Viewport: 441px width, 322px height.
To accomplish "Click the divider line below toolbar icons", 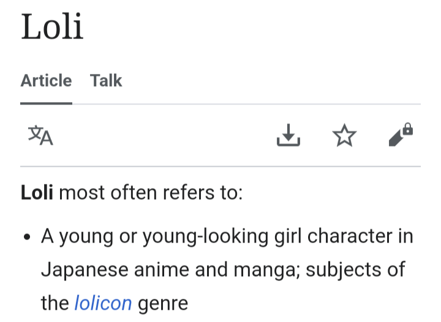I will click(x=221, y=166).
